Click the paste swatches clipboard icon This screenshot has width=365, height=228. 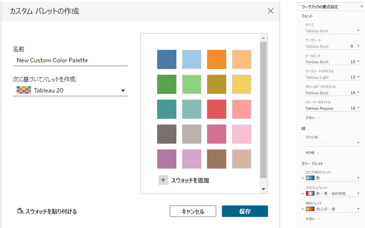20,211
